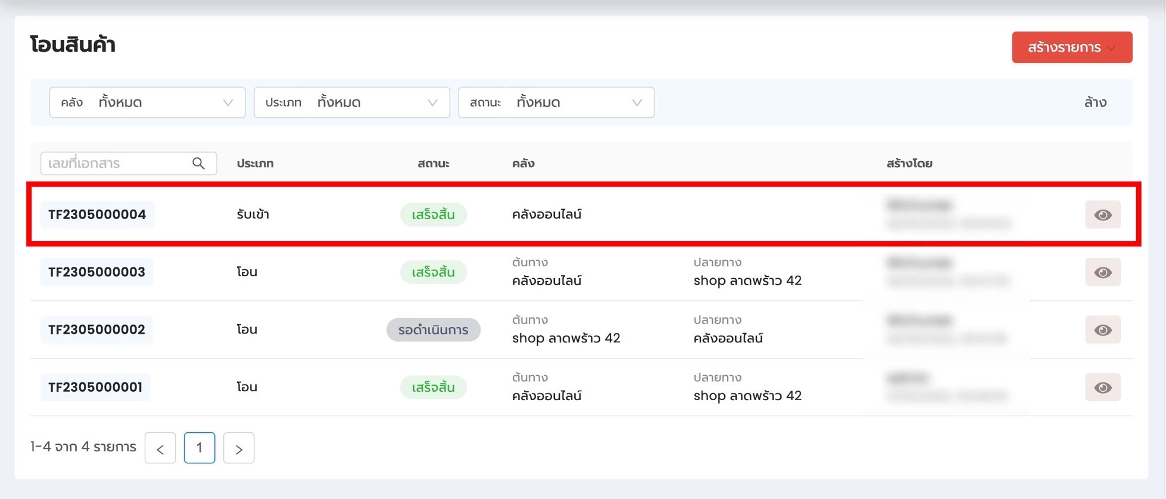Open eye icon for TF2305000002 row
Screen dimensions: 1166x499
[1102, 330]
